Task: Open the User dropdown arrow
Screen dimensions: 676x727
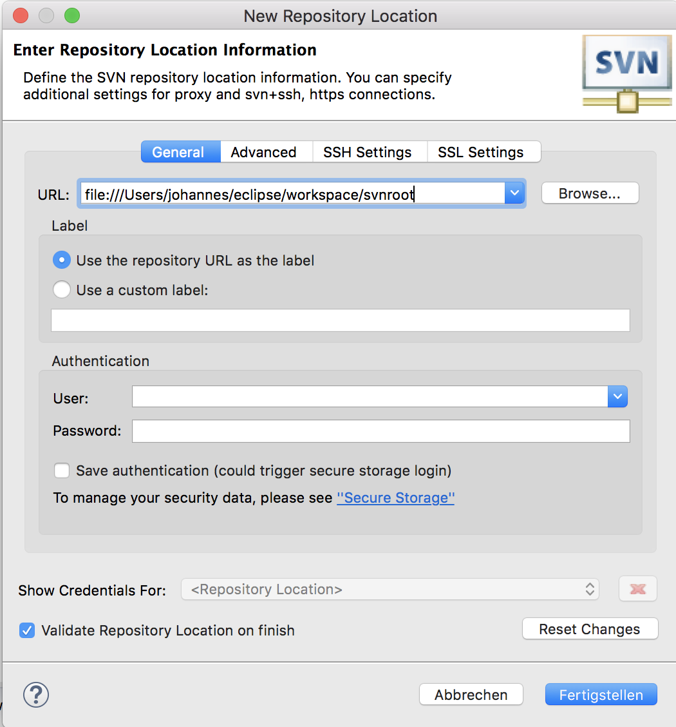Action: 617,397
